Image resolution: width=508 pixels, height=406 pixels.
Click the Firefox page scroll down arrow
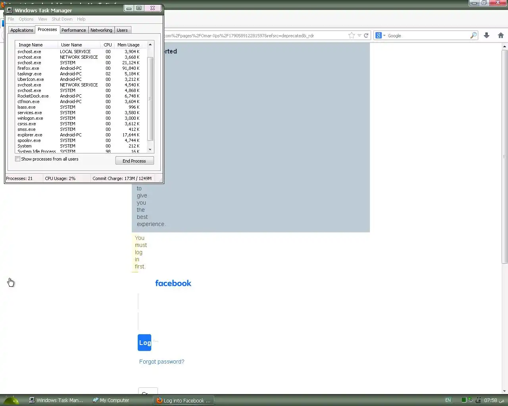click(x=504, y=391)
